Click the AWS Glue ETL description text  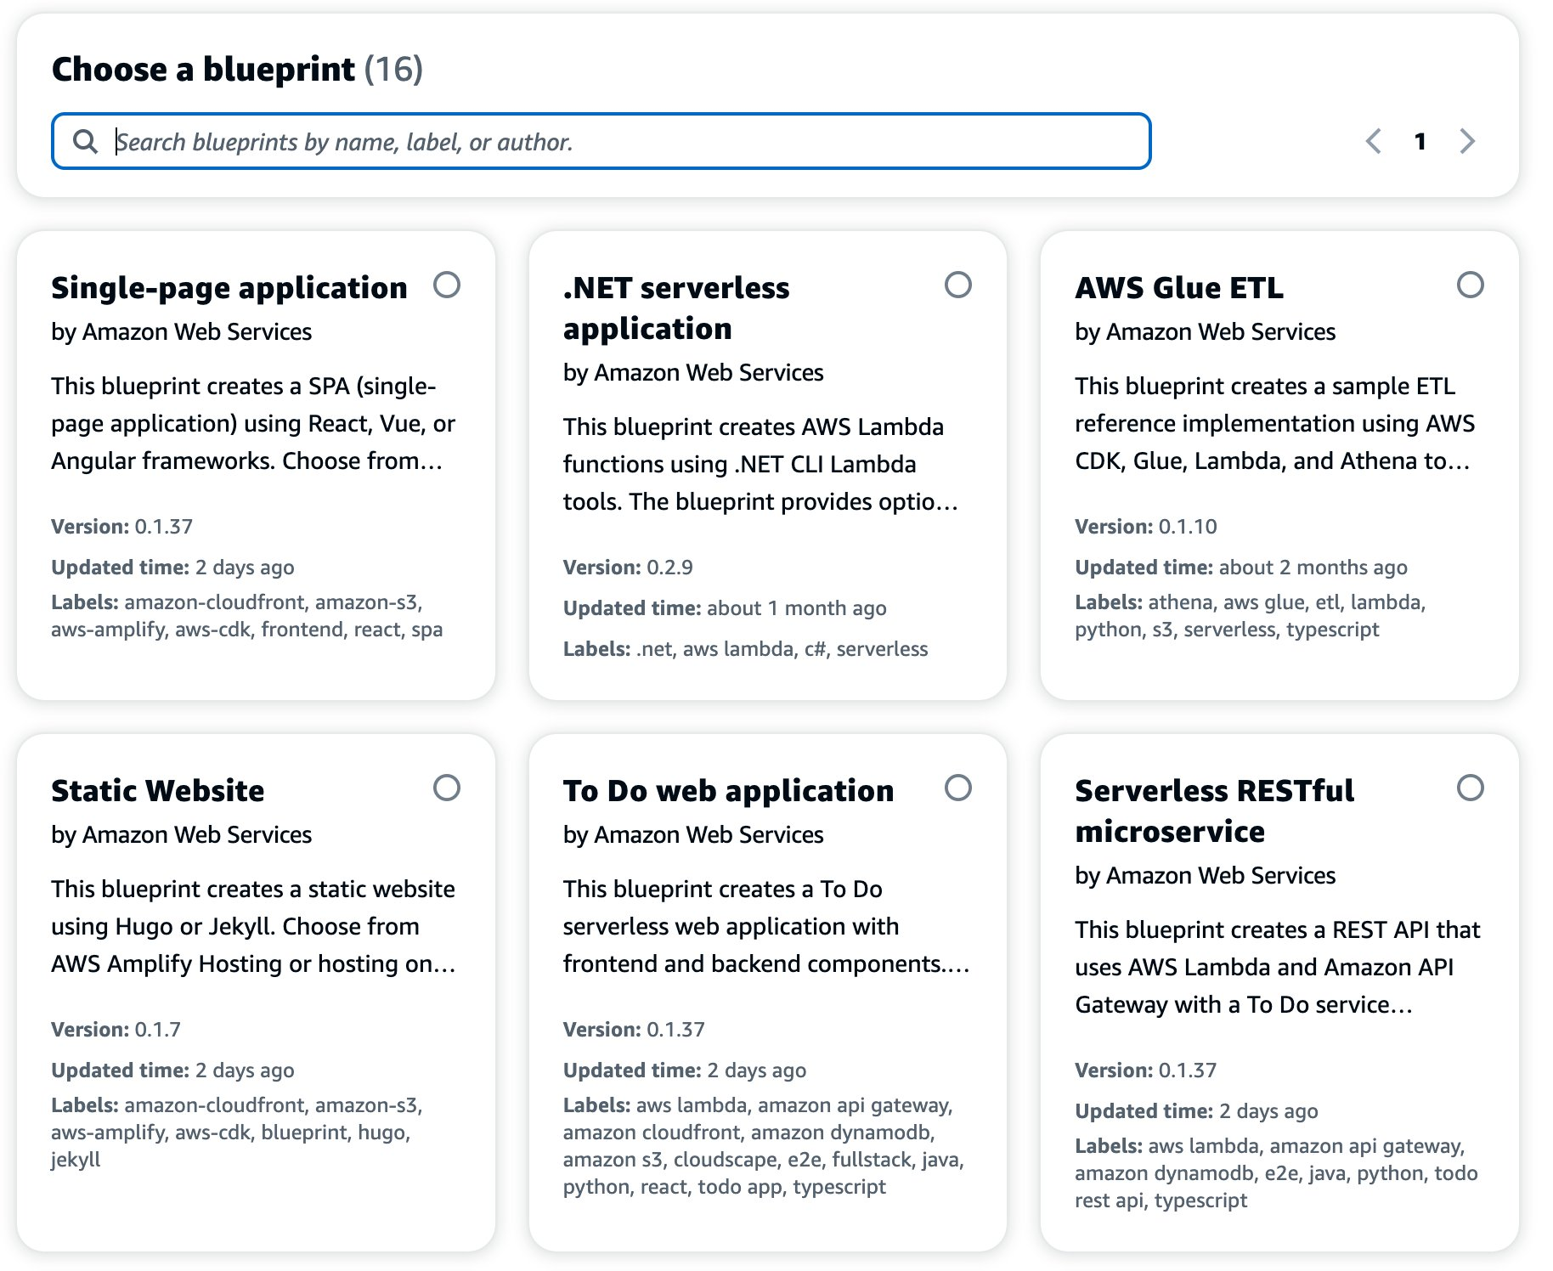click(1273, 423)
